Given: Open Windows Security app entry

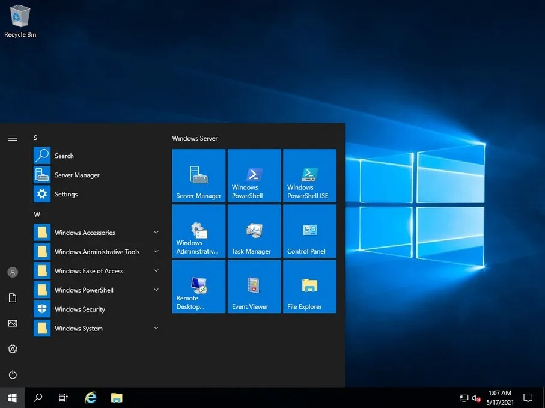Looking at the screenshot, I should [x=96, y=309].
